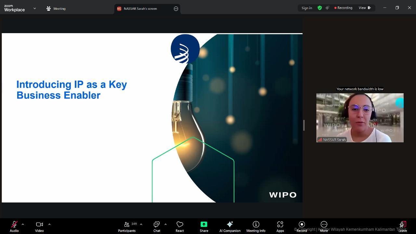Expand video options arrow
Viewport: 416px width, 234px height.
(49, 224)
